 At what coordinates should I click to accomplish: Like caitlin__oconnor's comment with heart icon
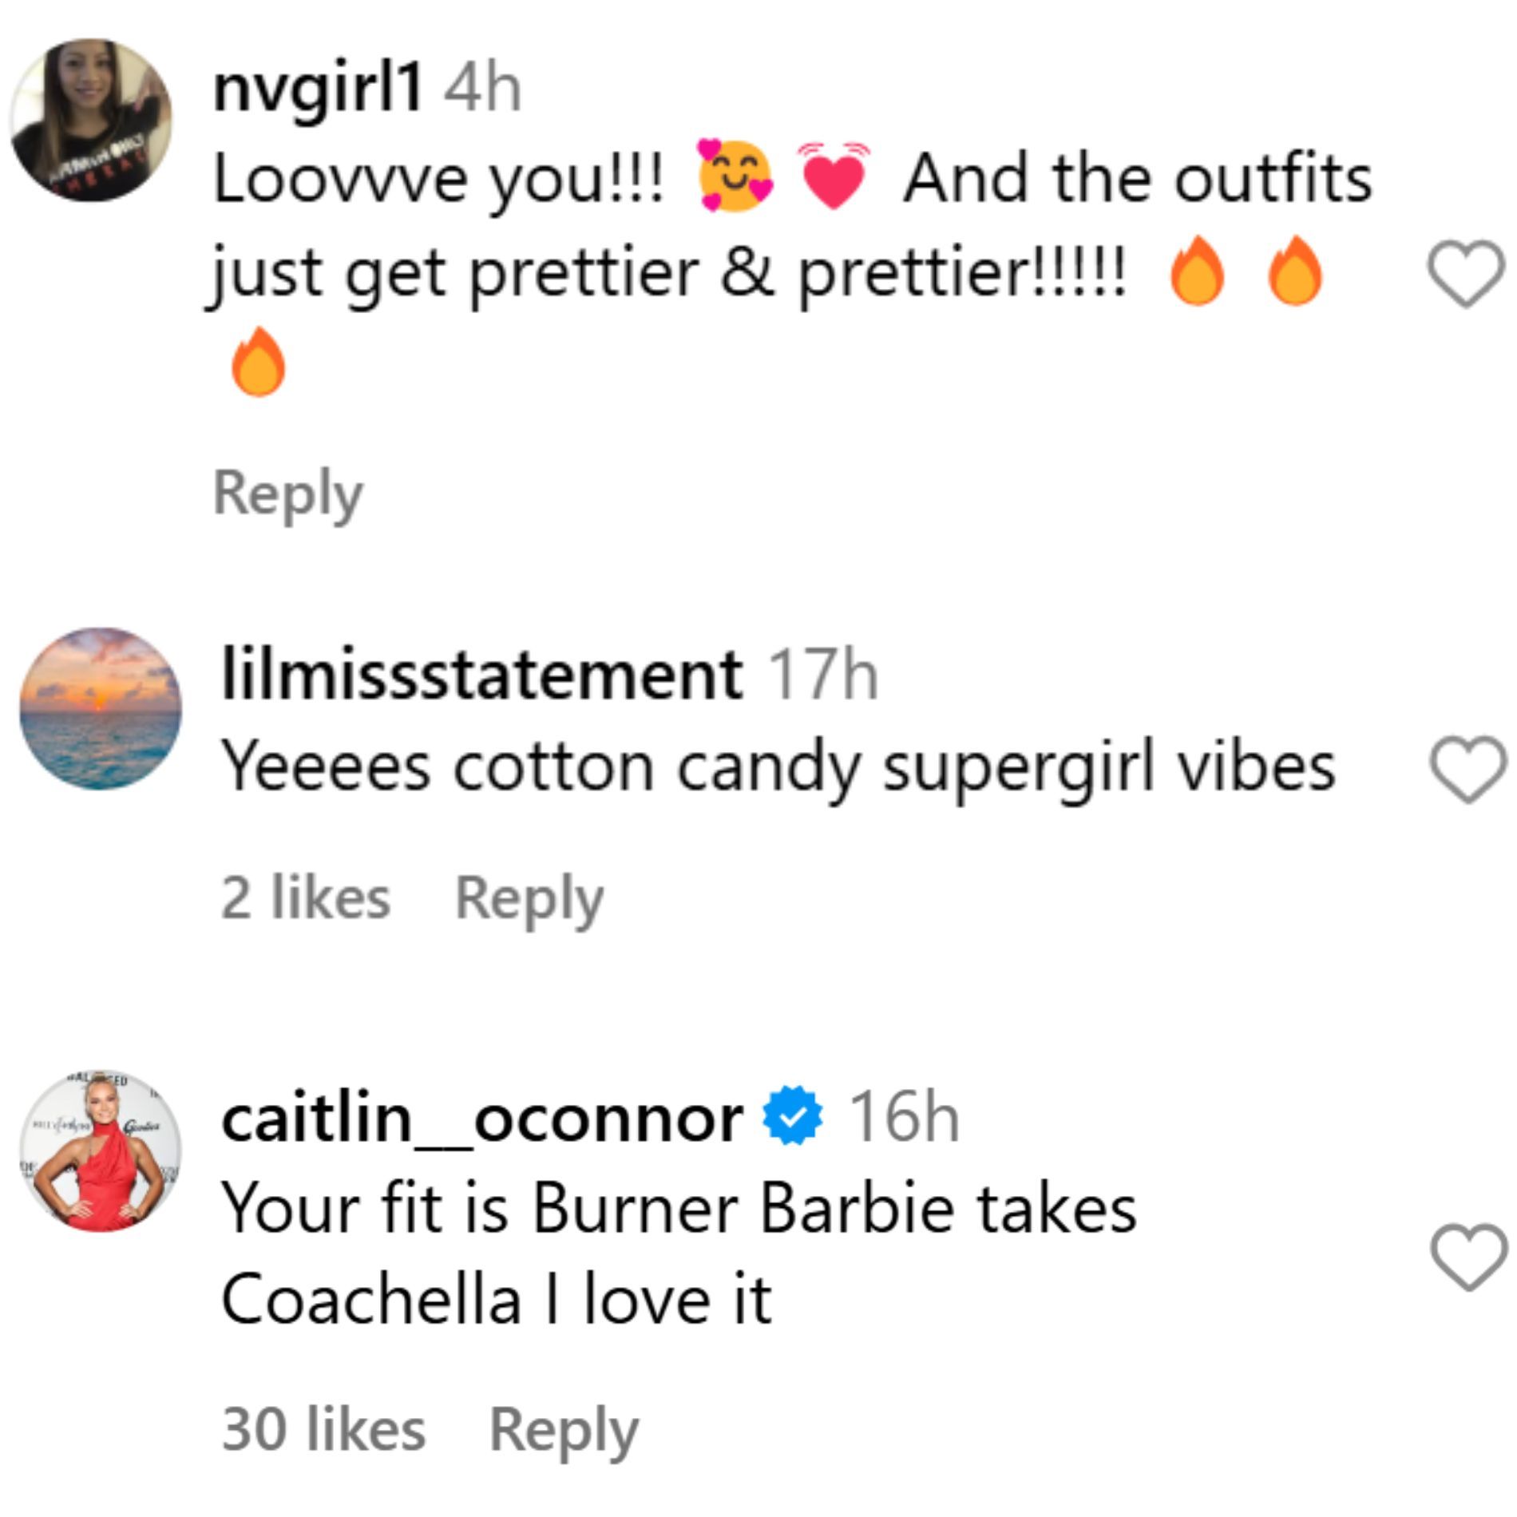tap(1467, 1258)
